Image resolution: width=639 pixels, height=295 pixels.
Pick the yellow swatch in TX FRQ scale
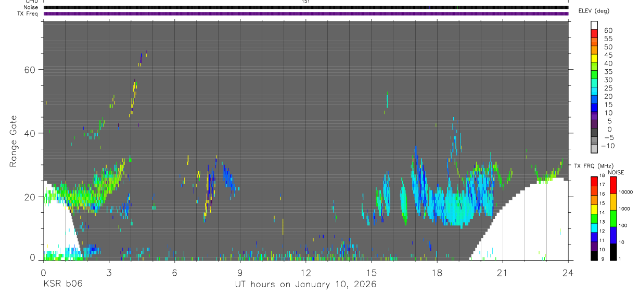[594, 210]
